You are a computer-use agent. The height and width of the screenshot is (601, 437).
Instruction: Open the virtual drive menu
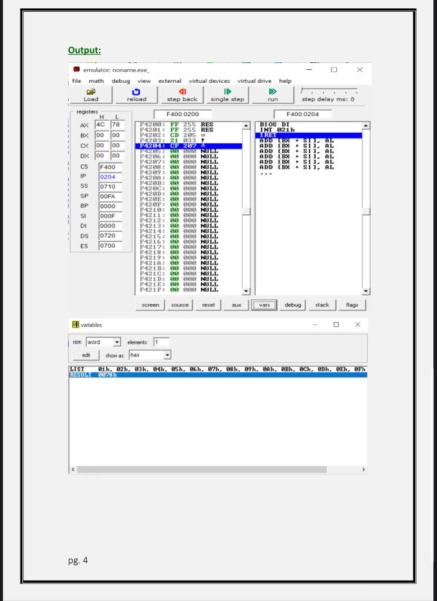click(x=255, y=81)
